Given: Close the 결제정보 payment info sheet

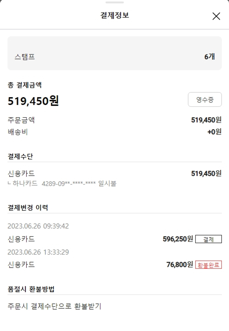Looking at the screenshot, I should [x=216, y=16].
